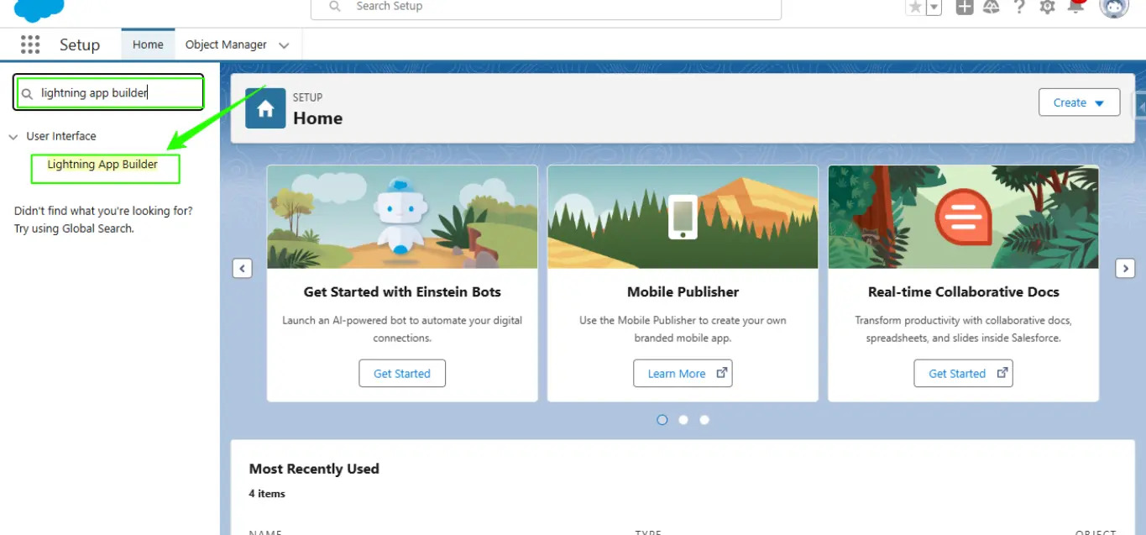The image size is (1146, 535).
Task: Open the user profile avatar
Action: [x=1114, y=8]
